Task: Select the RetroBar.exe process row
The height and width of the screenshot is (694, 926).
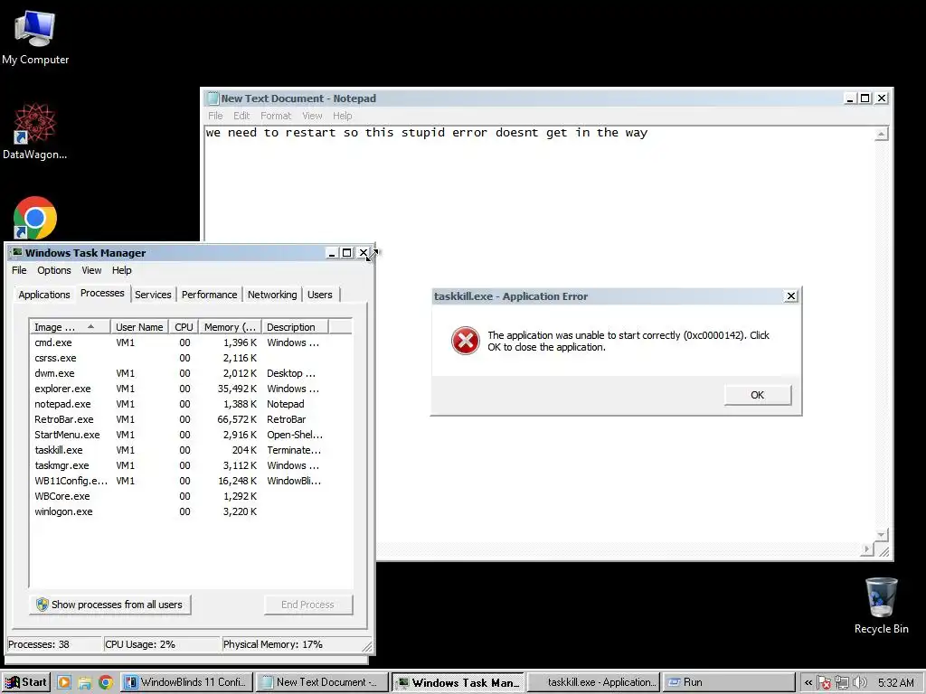Action: click(x=190, y=419)
